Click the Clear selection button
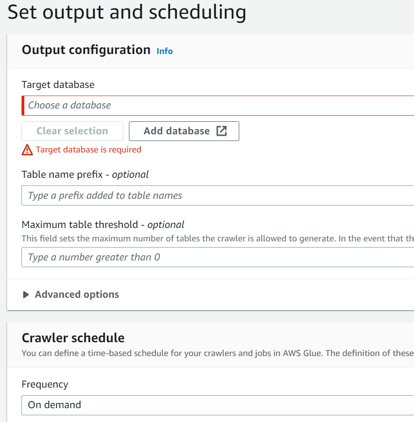414x422 pixels. [72, 131]
